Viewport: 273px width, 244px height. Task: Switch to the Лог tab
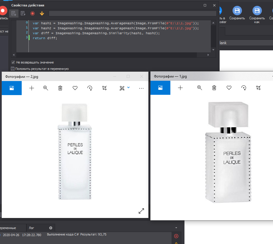click(x=31, y=228)
